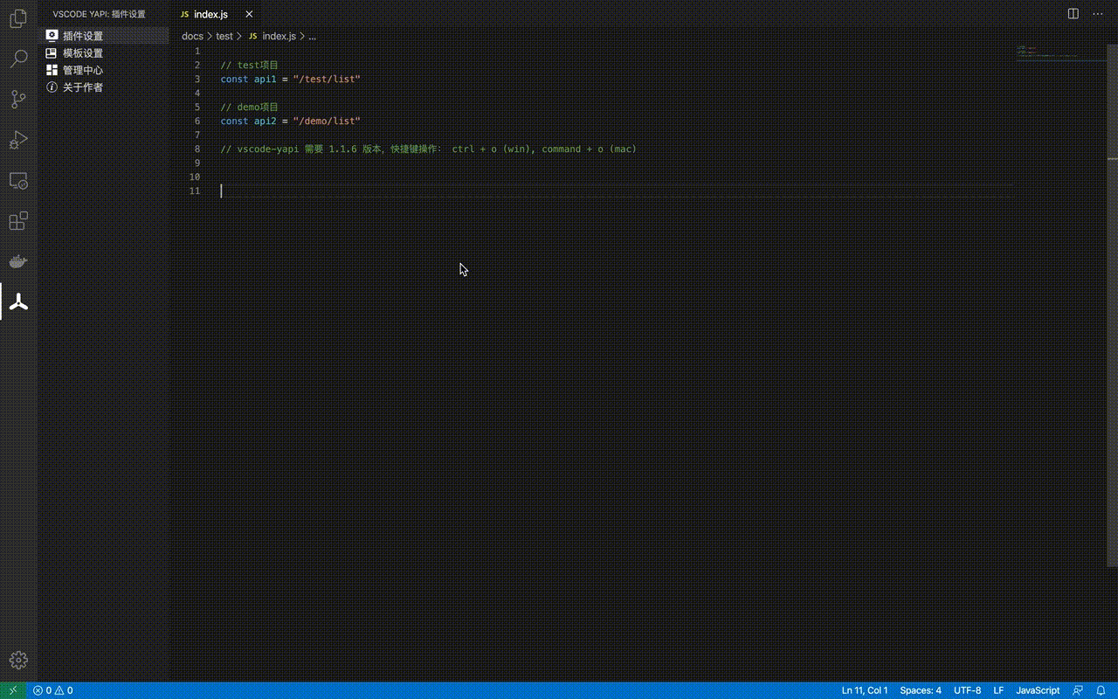Select the Remote Explorer icon

(18, 181)
